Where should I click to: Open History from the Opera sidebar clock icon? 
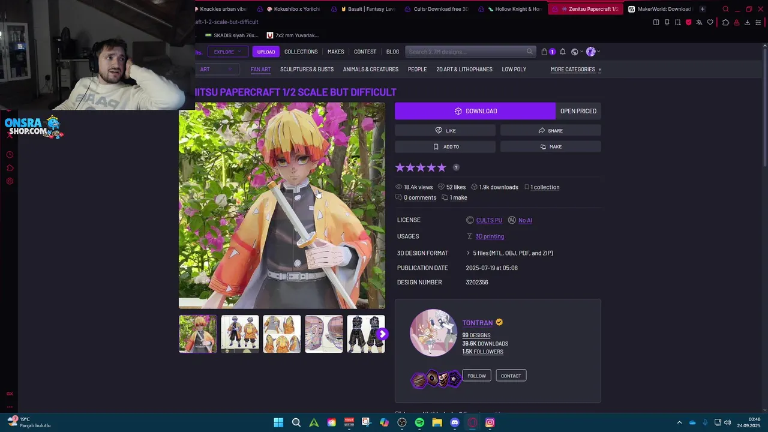click(10, 155)
